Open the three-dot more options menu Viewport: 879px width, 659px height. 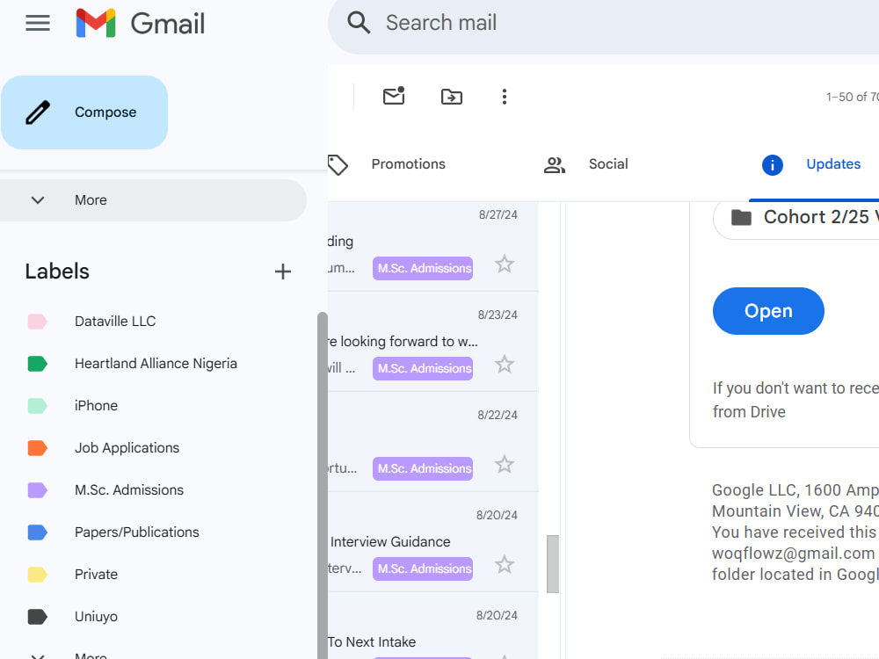click(x=505, y=97)
